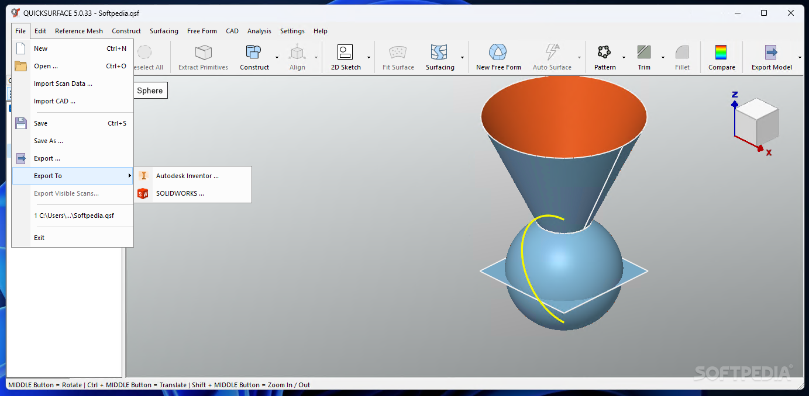Minimize the QUICKSURFACE window
This screenshot has width=809, height=396.
click(738, 13)
